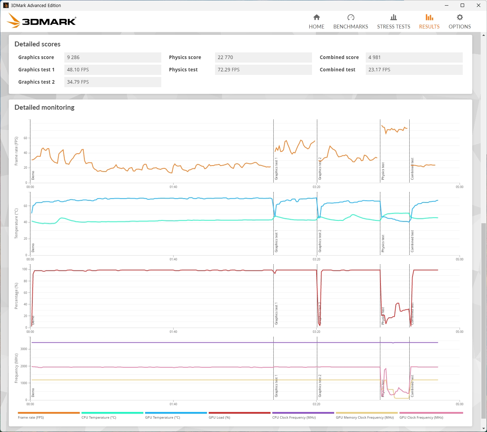The image size is (487, 432).
Task: Click the Graphics test 2 marker on temperature chart
Action: pyautogui.click(x=320, y=241)
